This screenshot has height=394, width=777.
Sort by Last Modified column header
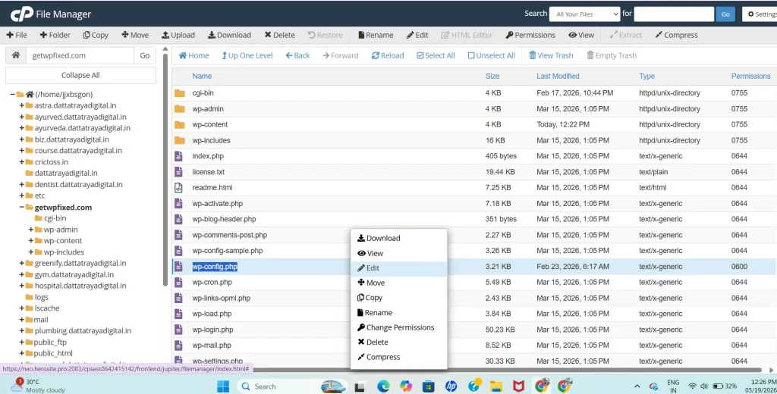click(558, 76)
